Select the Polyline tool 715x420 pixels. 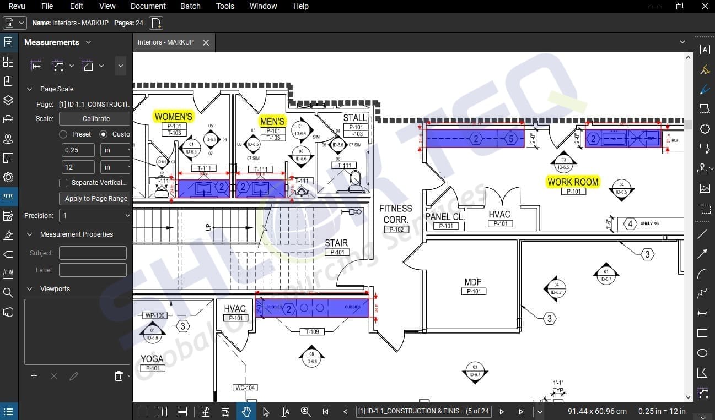pos(702,293)
